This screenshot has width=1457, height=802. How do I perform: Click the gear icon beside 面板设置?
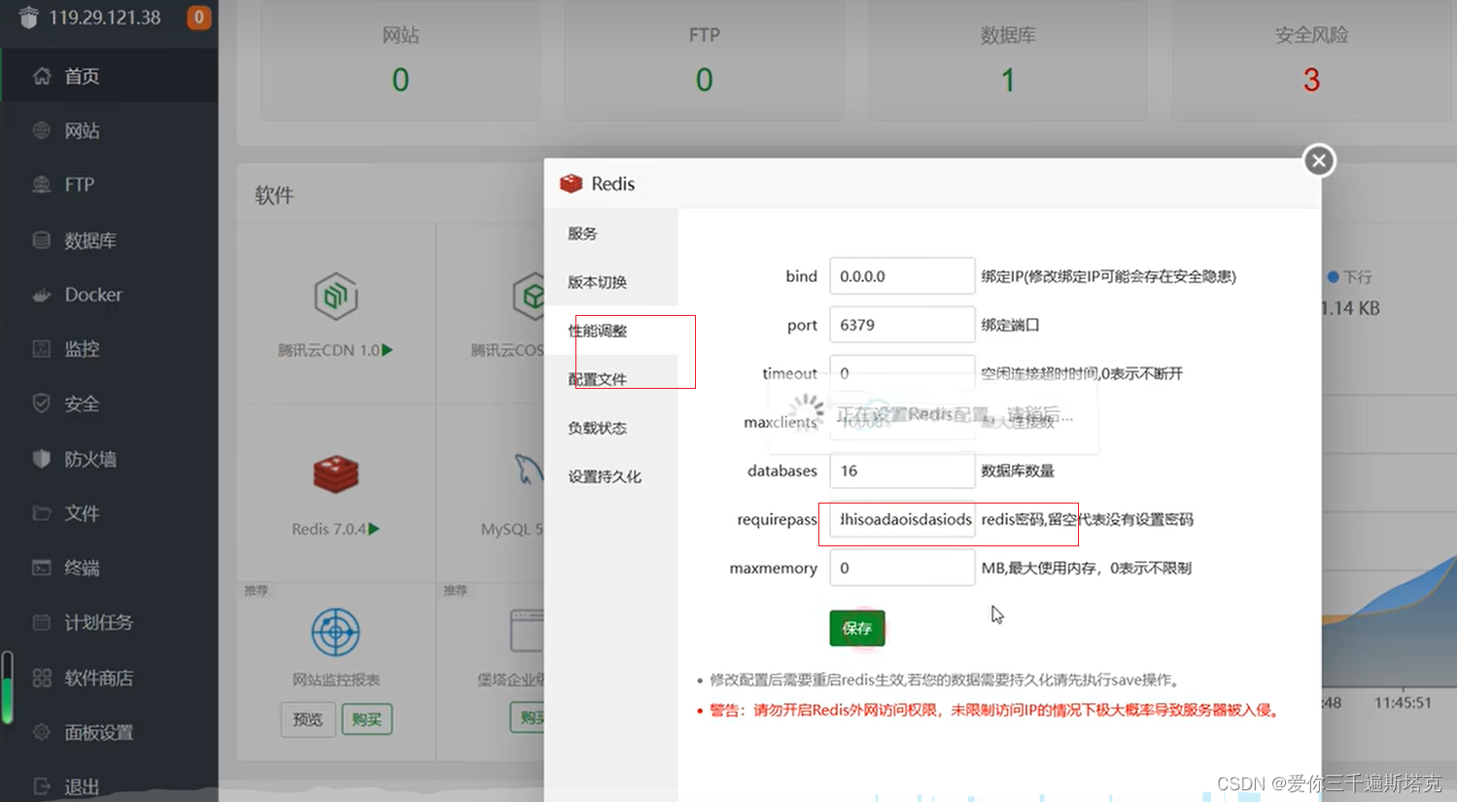pyautogui.click(x=42, y=732)
